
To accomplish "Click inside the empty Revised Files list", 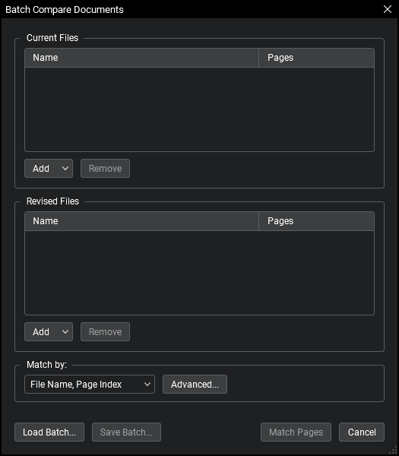I will point(199,273).
